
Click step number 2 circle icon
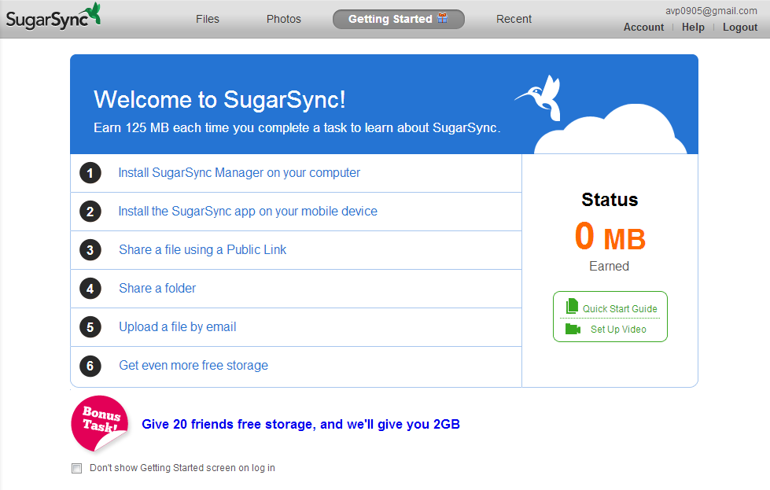click(x=90, y=212)
